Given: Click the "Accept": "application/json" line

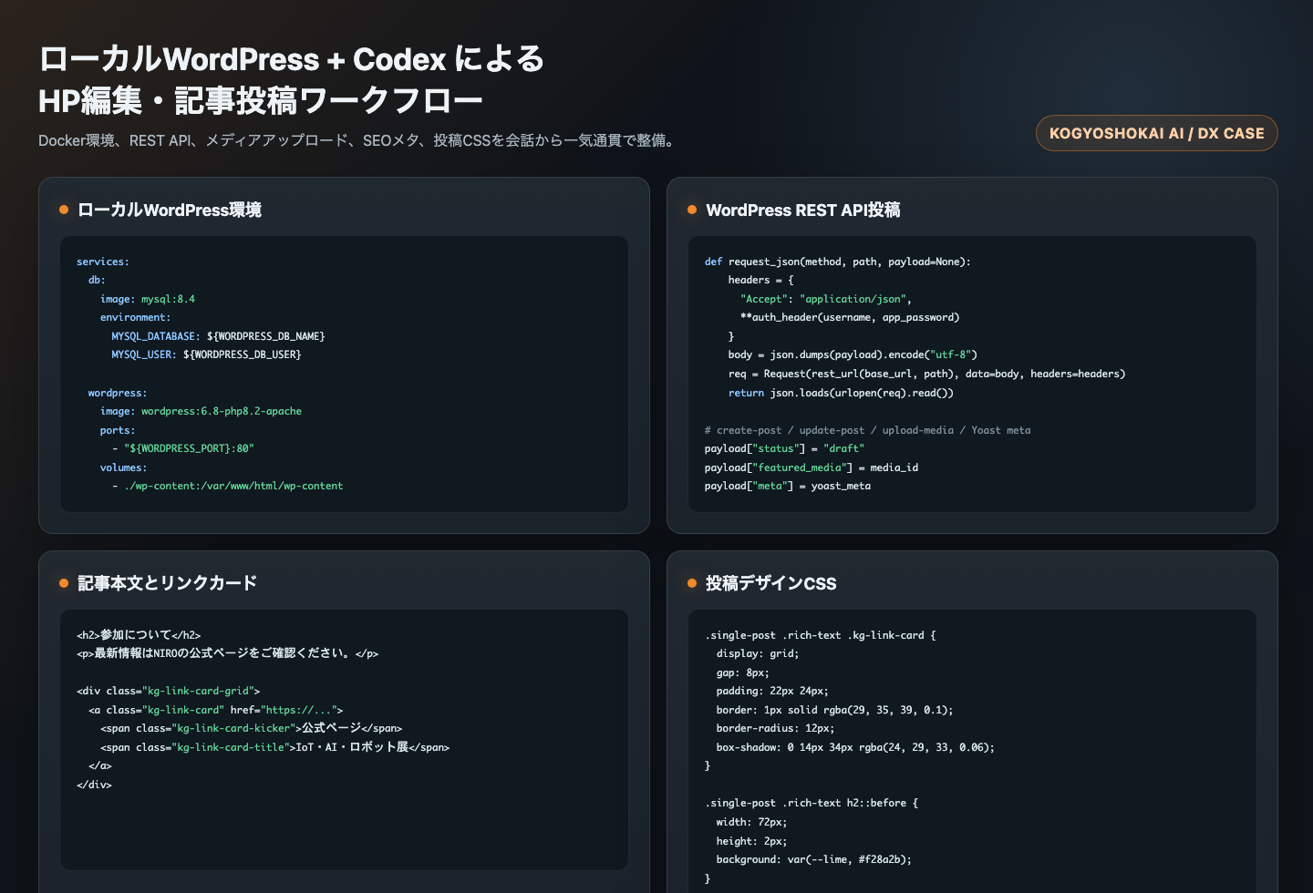Looking at the screenshot, I should (826, 299).
